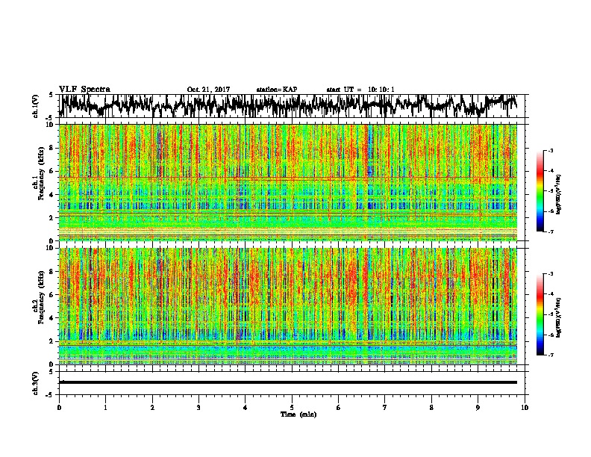Click time axis tick label "1"
Viewport: 591px width, 457px height.
click(x=105, y=408)
